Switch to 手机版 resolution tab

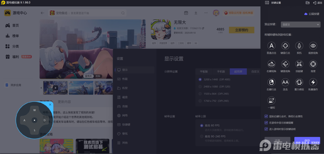[221, 72]
